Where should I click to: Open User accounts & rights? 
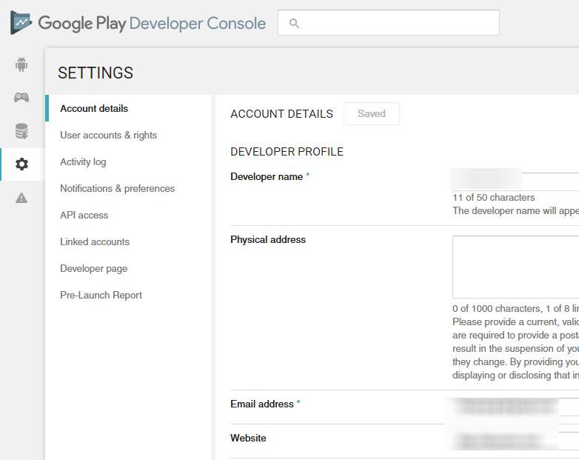[109, 135]
